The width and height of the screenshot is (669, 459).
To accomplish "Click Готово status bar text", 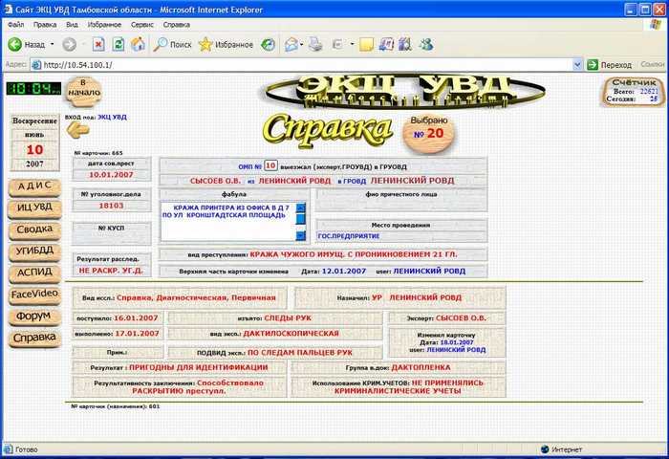I will (27, 449).
